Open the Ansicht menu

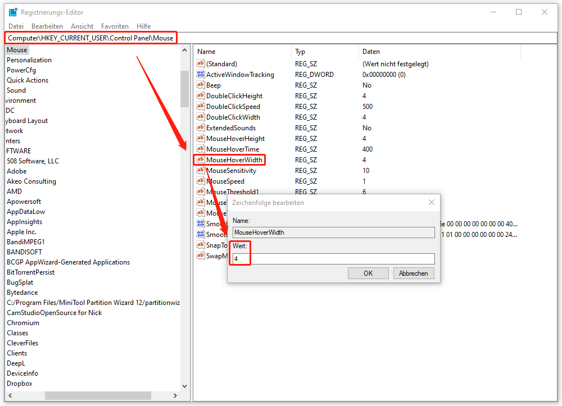pos(82,26)
